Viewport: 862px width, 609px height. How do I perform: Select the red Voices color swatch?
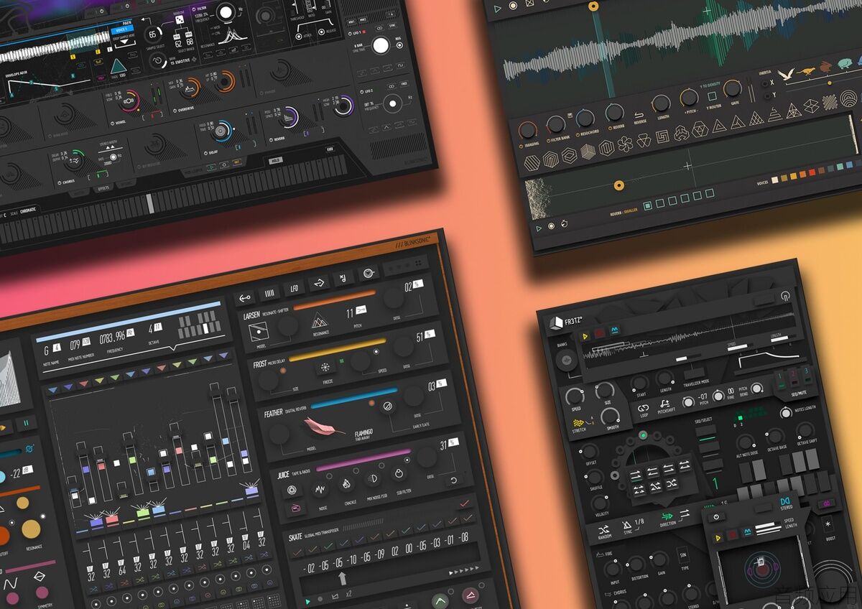811,173
